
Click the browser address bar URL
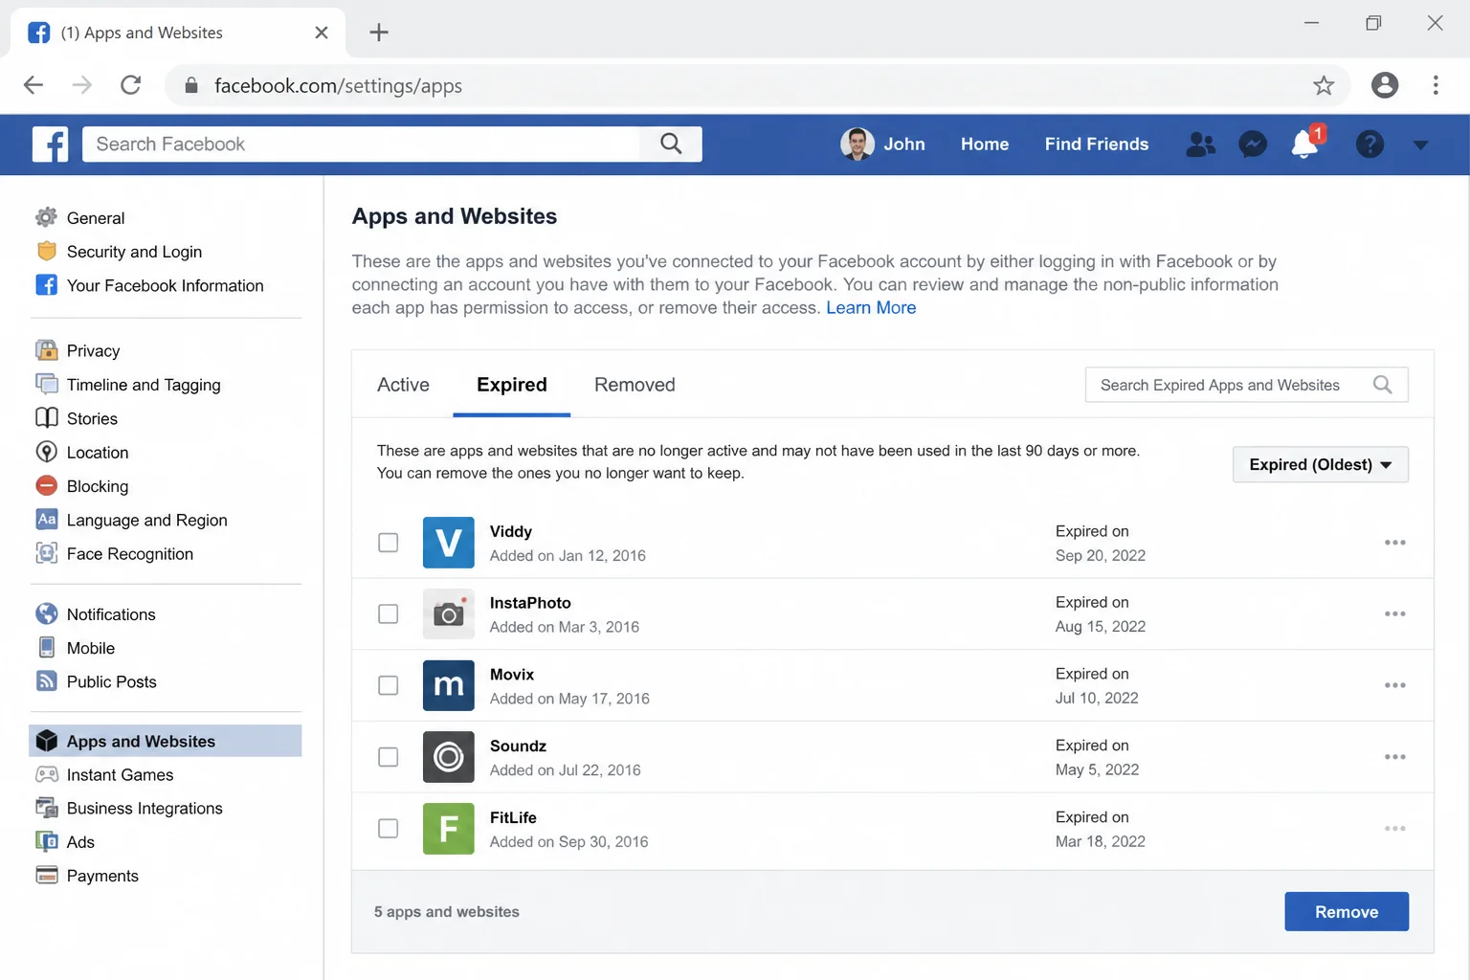pyautogui.click(x=338, y=86)
